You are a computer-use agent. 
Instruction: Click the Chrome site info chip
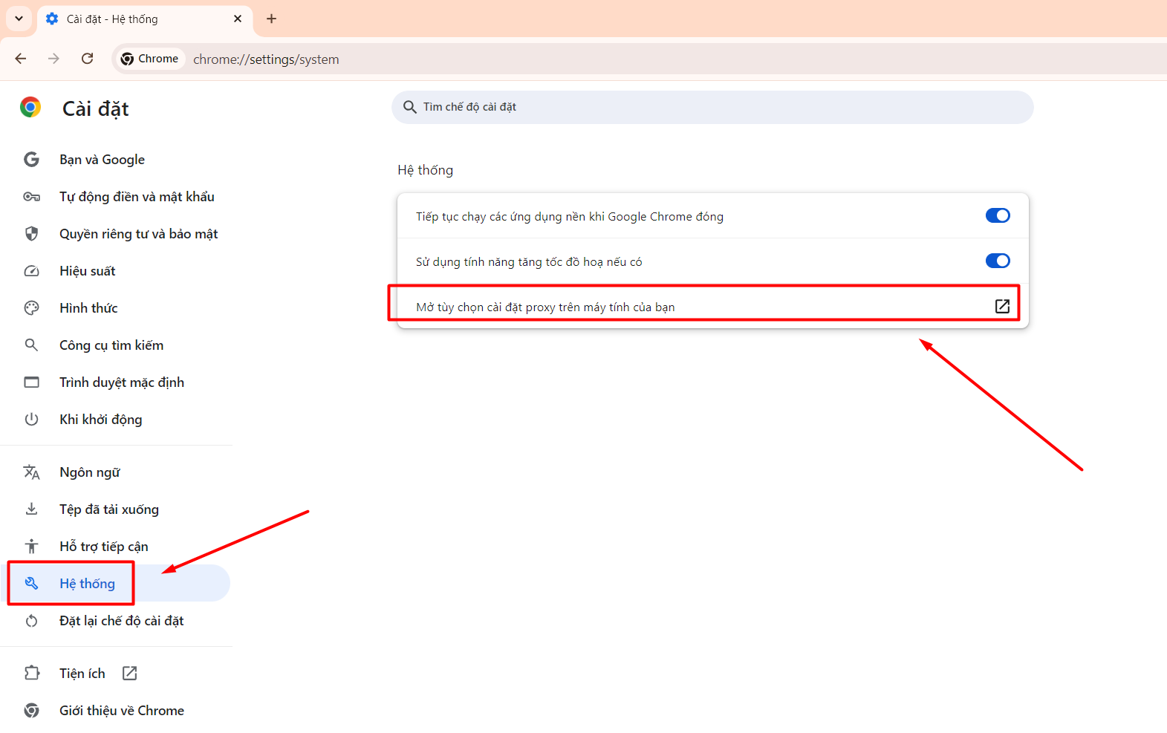[149, 59]
